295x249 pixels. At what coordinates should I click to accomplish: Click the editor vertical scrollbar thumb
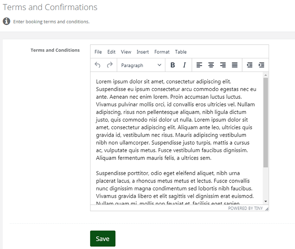[x=265, y=123]
